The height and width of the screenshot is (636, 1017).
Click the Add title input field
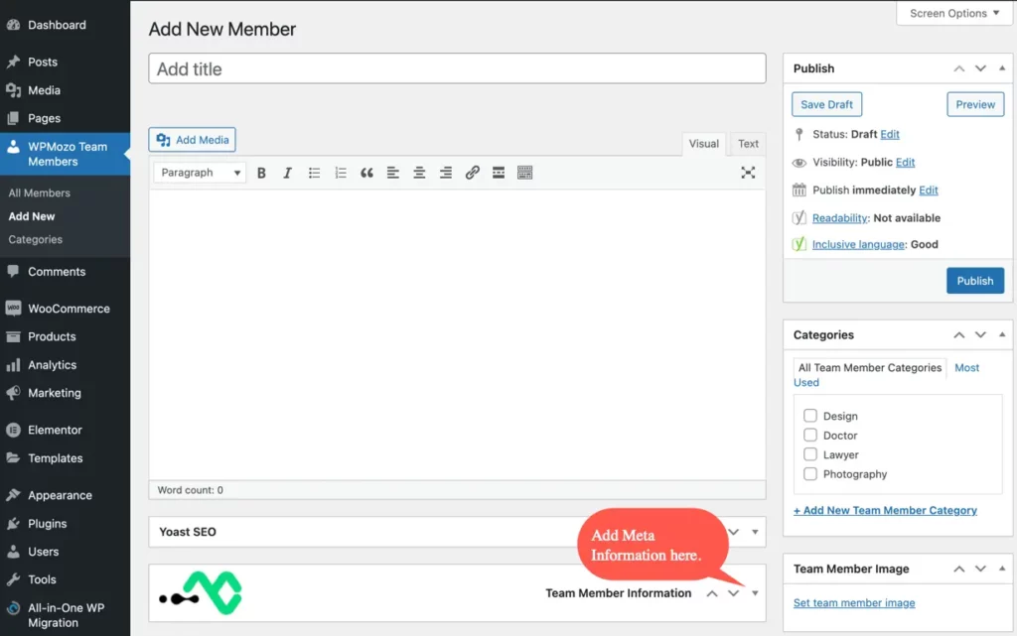pos(457,68)
